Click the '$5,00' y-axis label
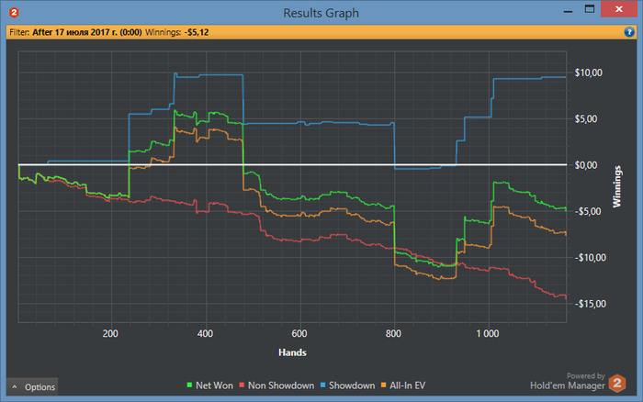Image resolution: width=643 pixels, height=402 pixels. click(586, 118)
